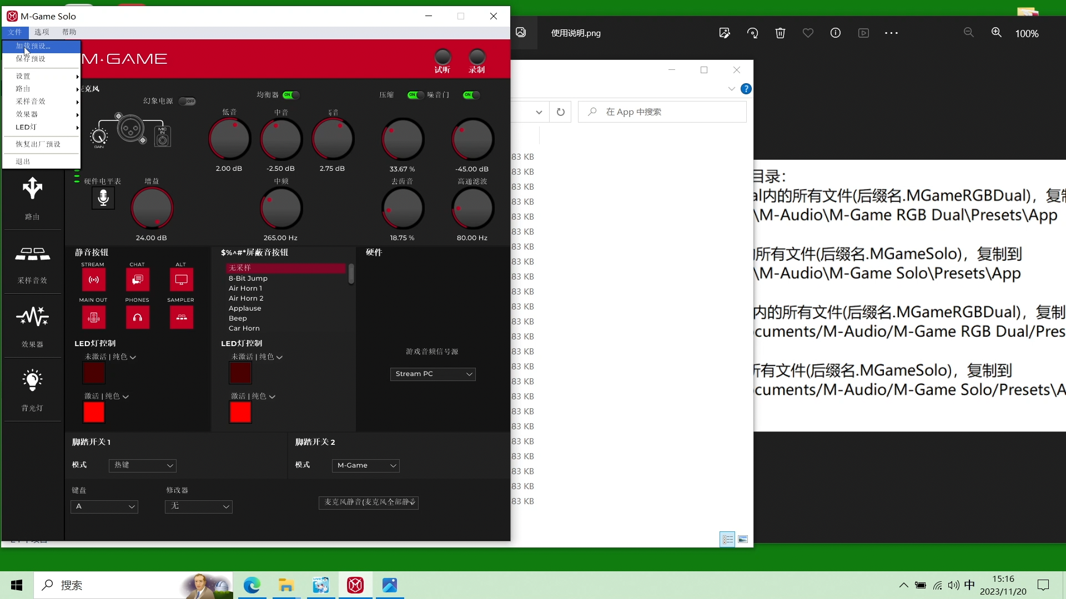The width and height of the screenshot is (1066, 599).
Task: Click the ALT monitor mute icon
Action: (x=181, y=280)
